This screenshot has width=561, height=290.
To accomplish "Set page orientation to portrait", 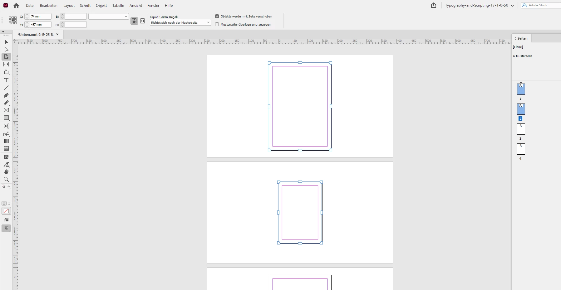I will point(134,21).
